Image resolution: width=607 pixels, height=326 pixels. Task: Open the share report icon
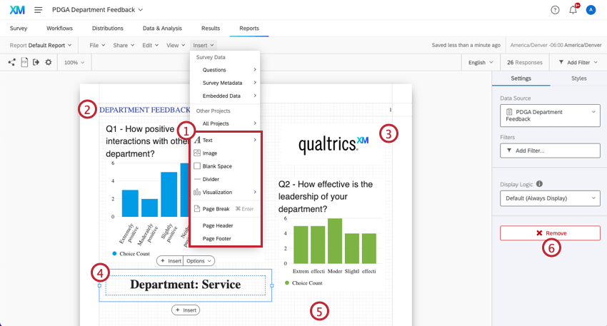click(x=11, y=62)
